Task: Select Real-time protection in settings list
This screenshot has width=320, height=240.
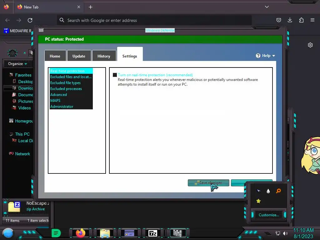Action: coord(71,71)
